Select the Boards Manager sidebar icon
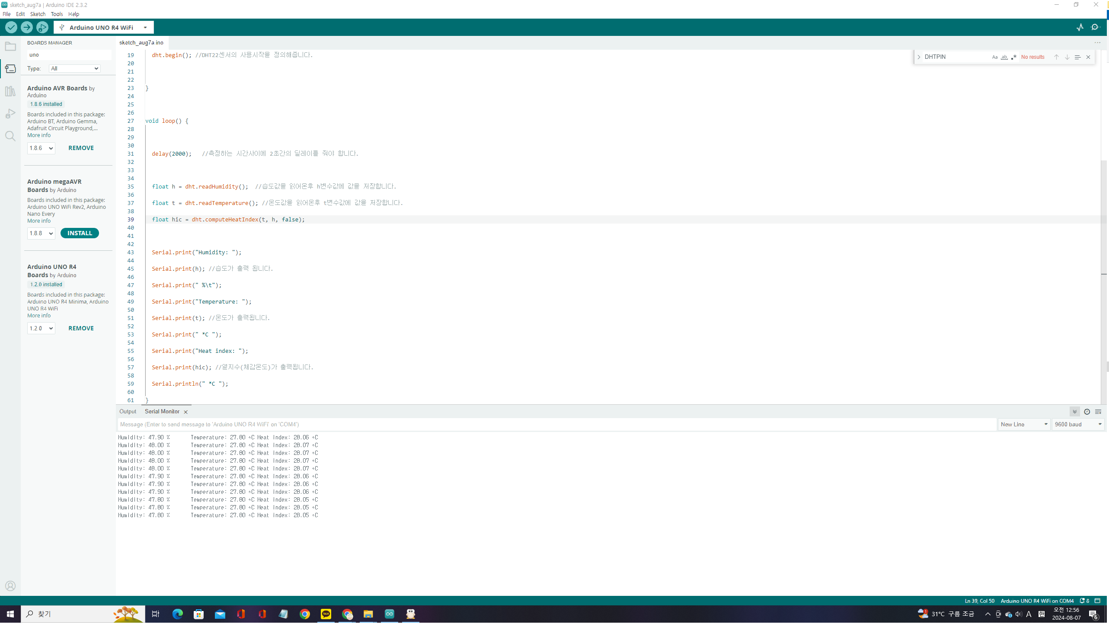The image size is (1109, 627). pyautogui.click(x=10, y=69)
